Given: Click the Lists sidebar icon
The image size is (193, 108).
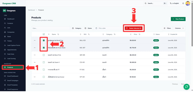Looking at the screenshot, I should coord(5,28).
